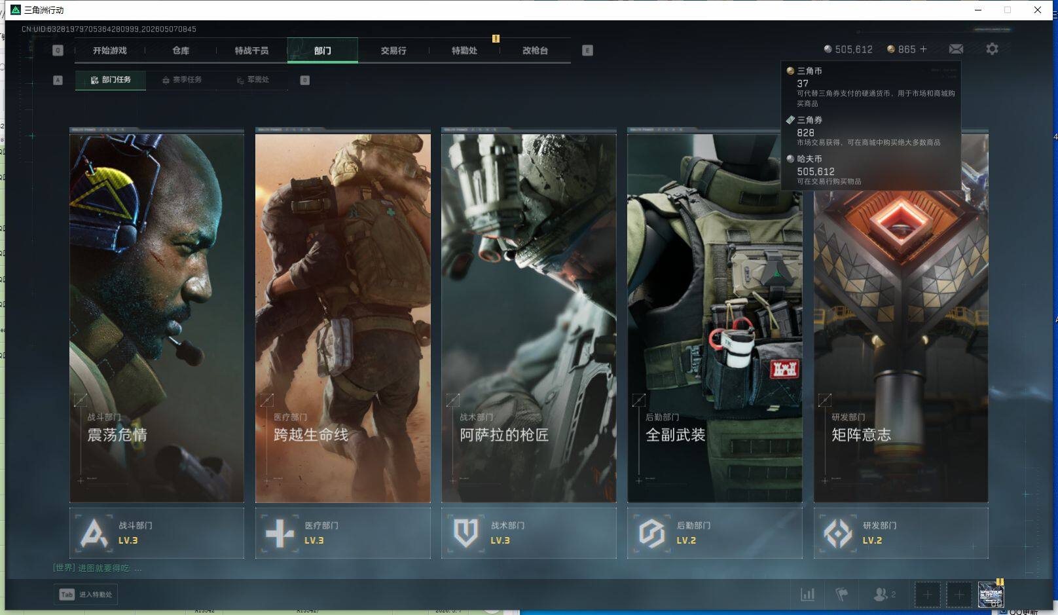
Task: Select the 战术部门 LV.3 level panel
Action: pyautogui.click(x=529, y=533)
